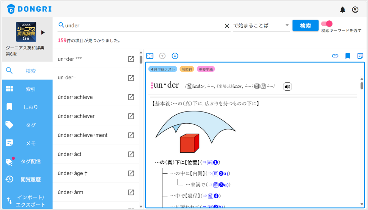
Task: Open 'únder·àrm' in new window icon
Action: coord(131,192)
